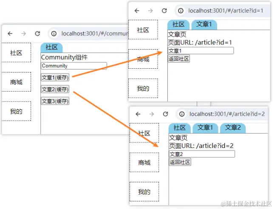Open 社区 sidebar item in article id=1 window
The image size is (274, 209).
pos(143,30)
